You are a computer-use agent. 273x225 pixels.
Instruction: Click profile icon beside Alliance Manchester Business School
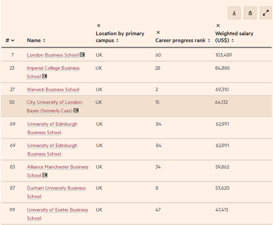click(45, 175)
